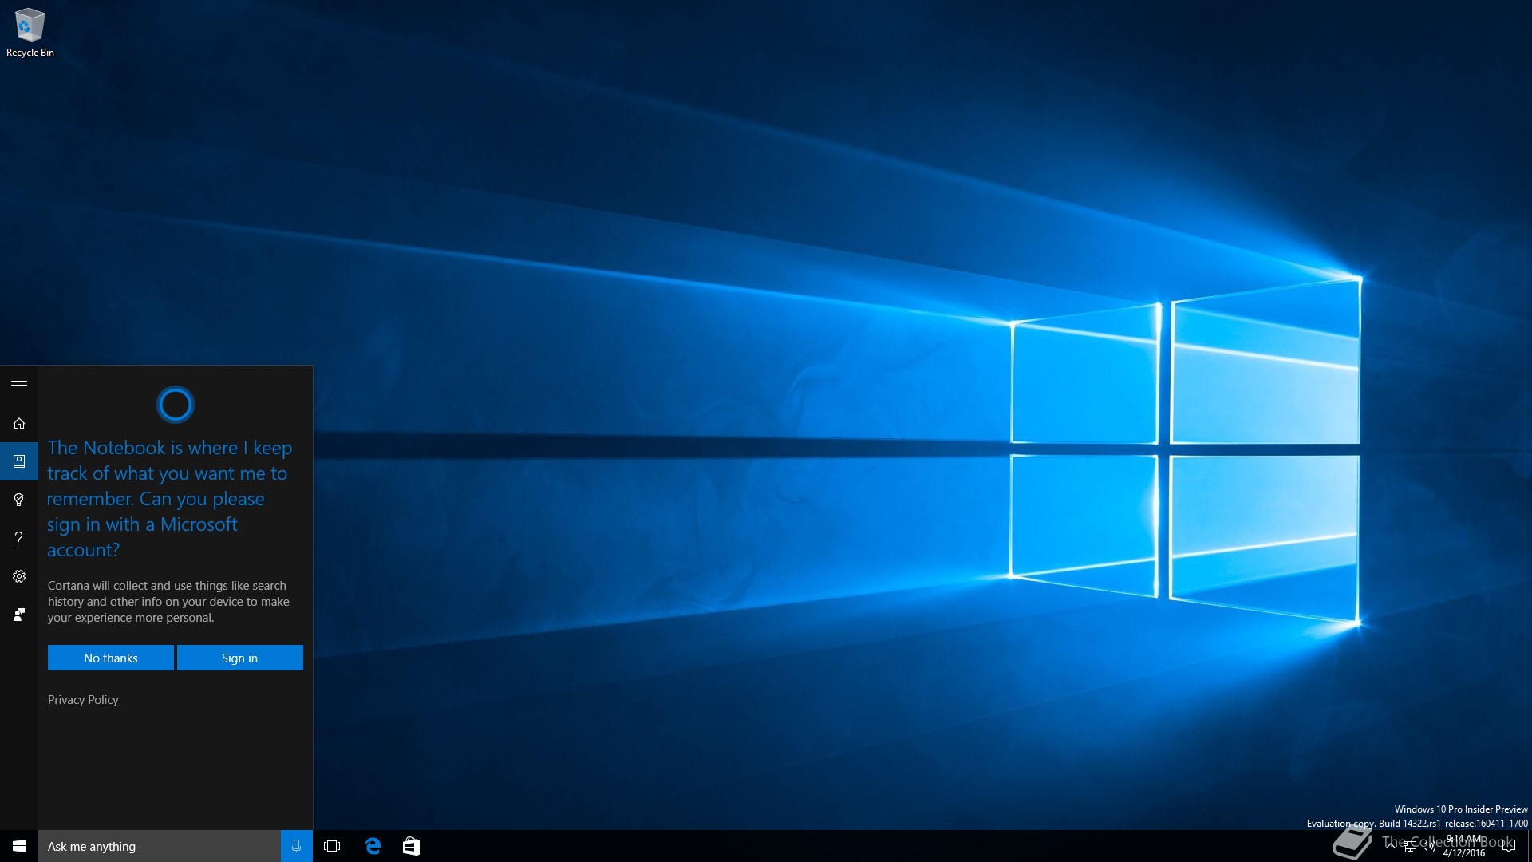The width and height of the screenshot is (1532, 862).
Task: Select the Recycle Bin desktop icon
Action: coord(30,33)
